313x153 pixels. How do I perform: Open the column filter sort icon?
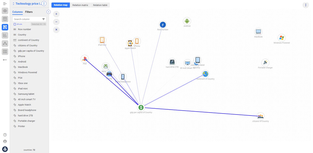pos(43,19)
